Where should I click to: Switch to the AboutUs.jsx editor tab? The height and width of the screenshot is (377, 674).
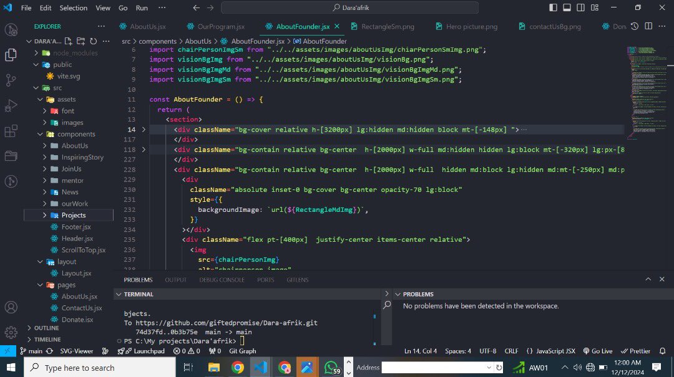coord(143,26)
